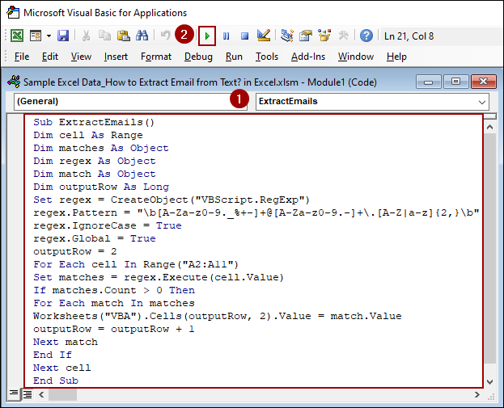This screenshot has width=504, height=408.
Task: Open the Edit menu
Action: [50, 57]
